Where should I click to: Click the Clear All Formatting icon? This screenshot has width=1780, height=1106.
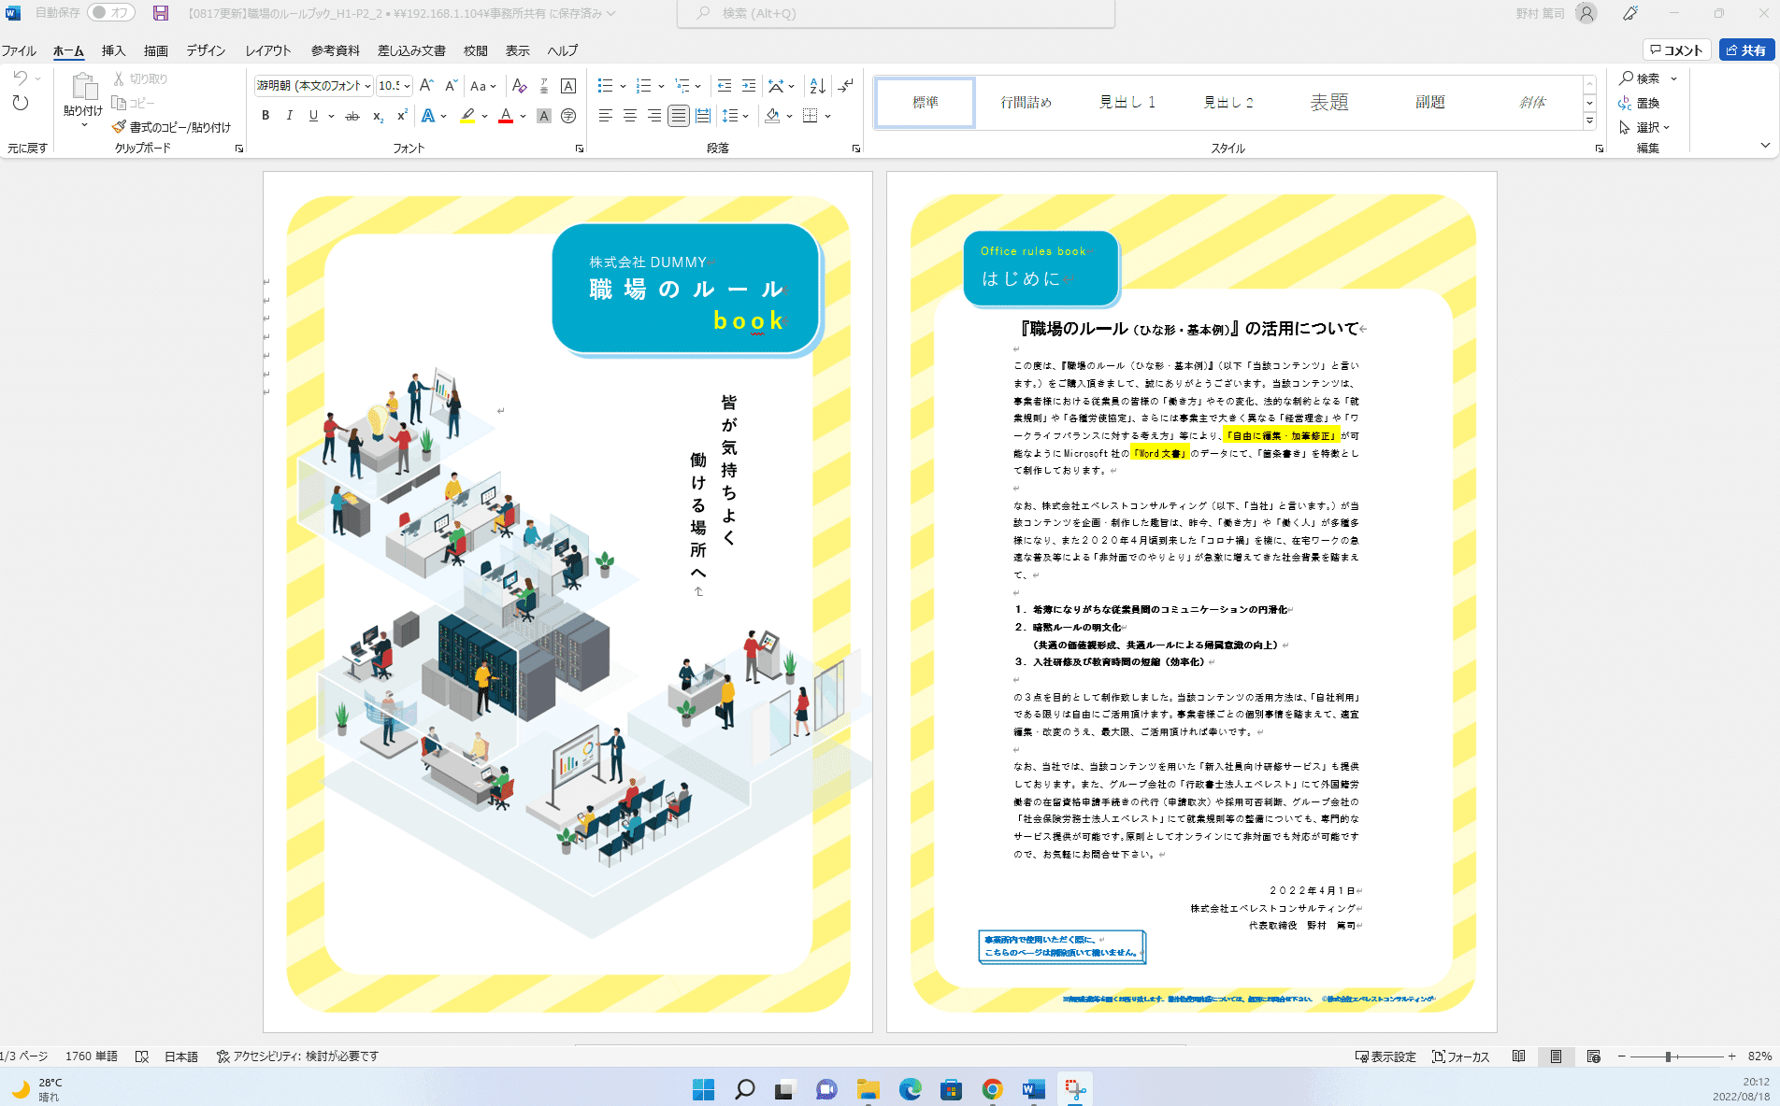(x=520, y=86)
